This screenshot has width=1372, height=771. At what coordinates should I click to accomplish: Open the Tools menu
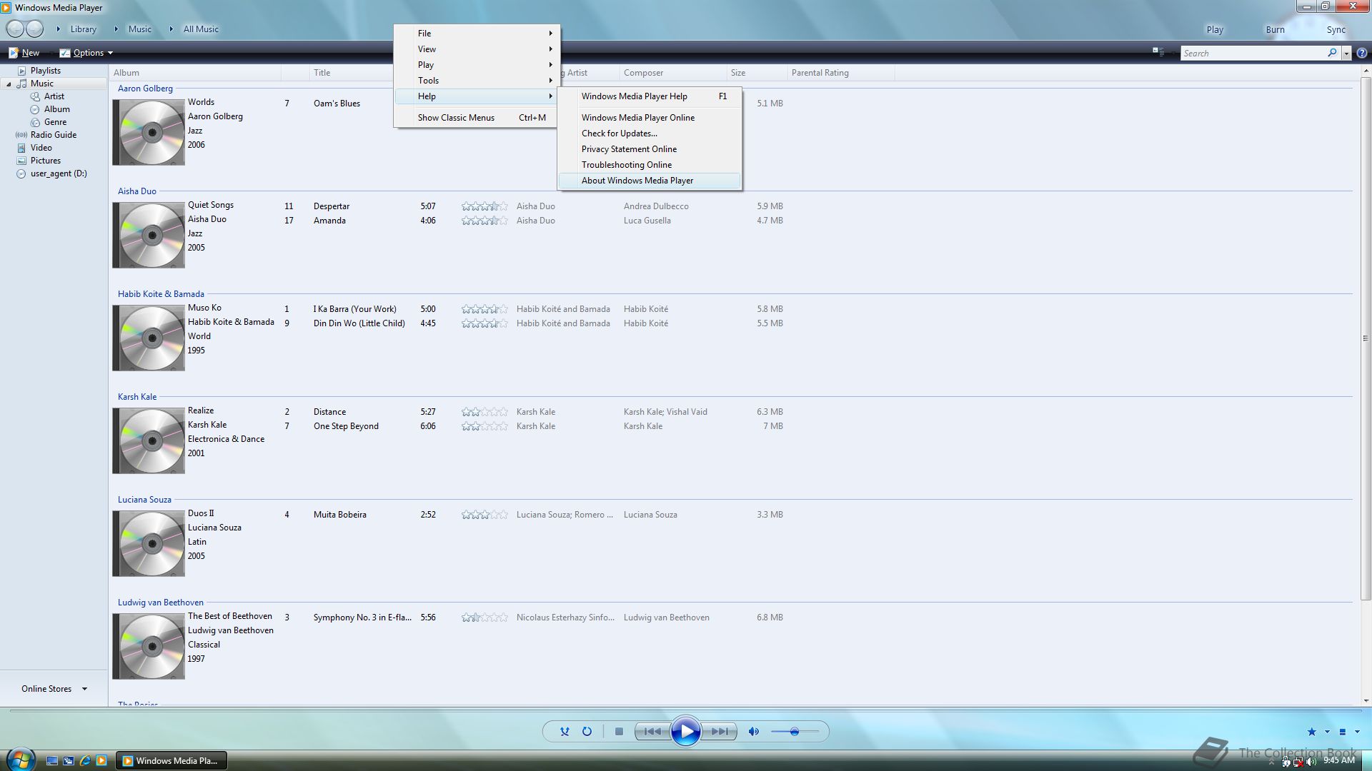tap(477, 81)
